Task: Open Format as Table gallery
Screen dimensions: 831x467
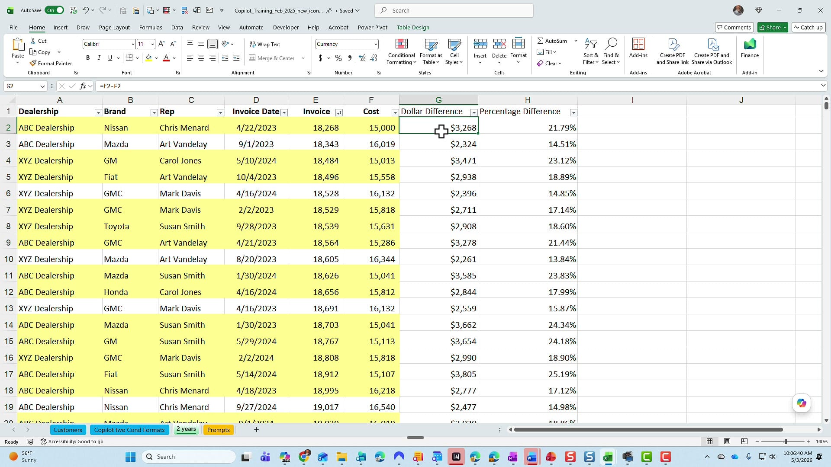Action: pos(431,51)
